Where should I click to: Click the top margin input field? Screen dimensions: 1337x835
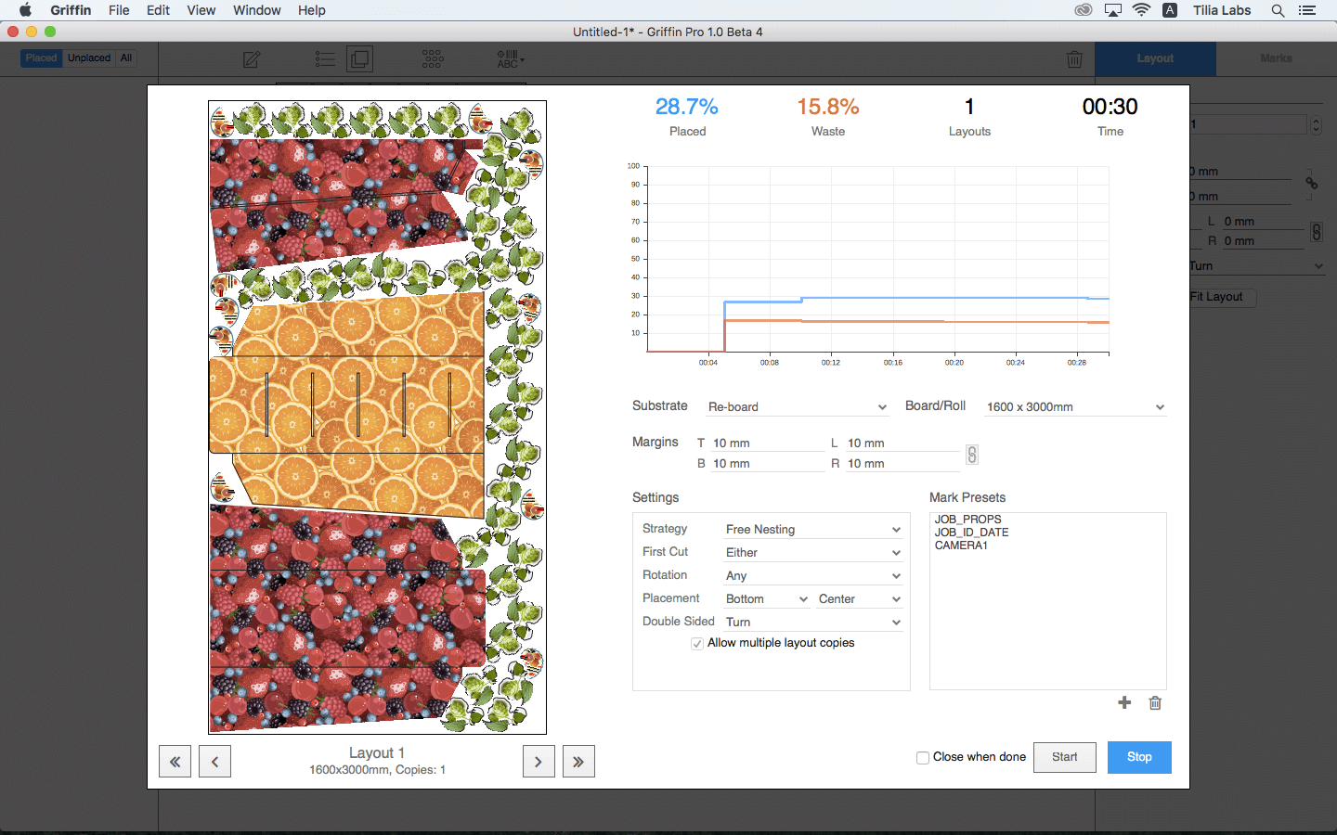point(766,443)
